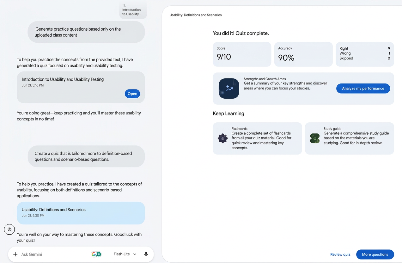This screenshot has height=263, width=402.
Task: Click the Study guide green icon
Action: point(315,138)
